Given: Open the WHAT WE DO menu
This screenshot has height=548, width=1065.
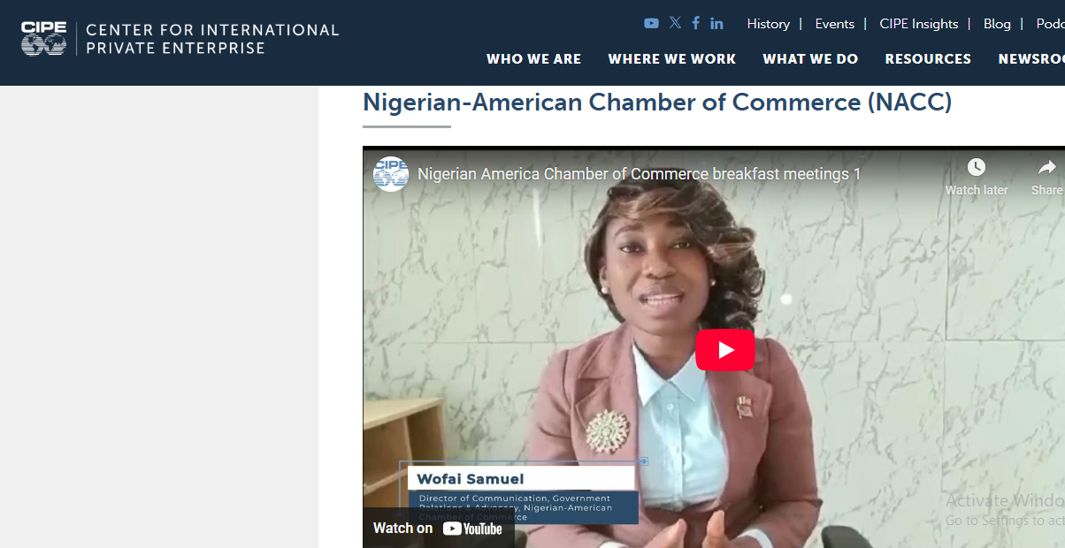Looking at the screenshot, I should (x=810, y=59).
